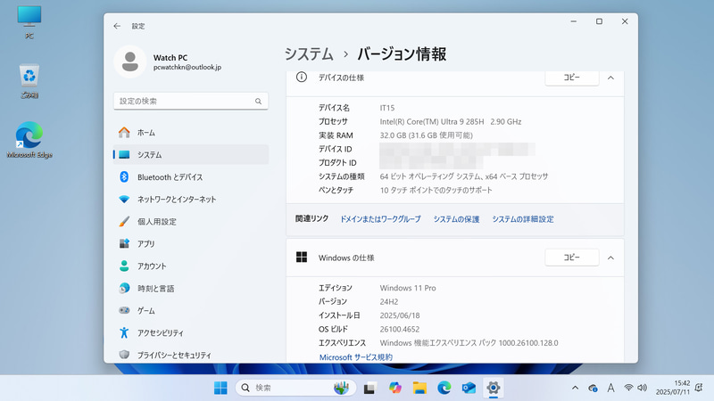Open Task View from the taskbar
Viewport: 714px width, 401px height.
tap(369, 388)
